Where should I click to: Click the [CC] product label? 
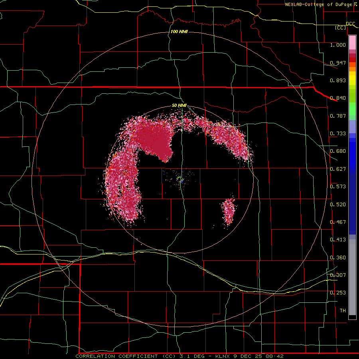(x=341, y=28)
